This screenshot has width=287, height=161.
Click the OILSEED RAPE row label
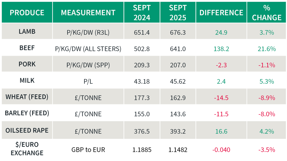[27, 130]
